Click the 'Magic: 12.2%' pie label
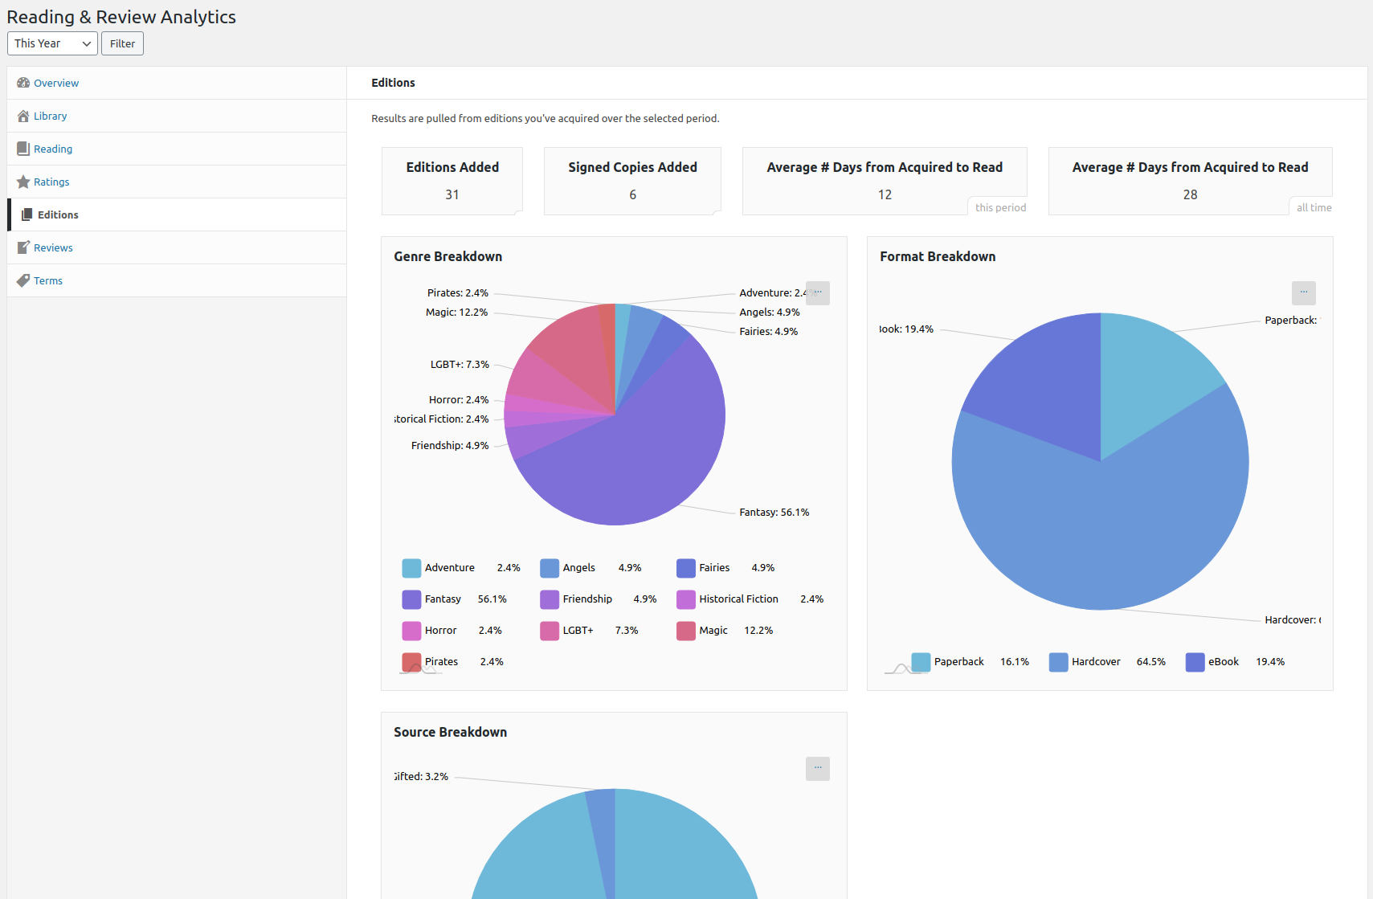The image size is (1373, 899). click(x=456, y=313)
